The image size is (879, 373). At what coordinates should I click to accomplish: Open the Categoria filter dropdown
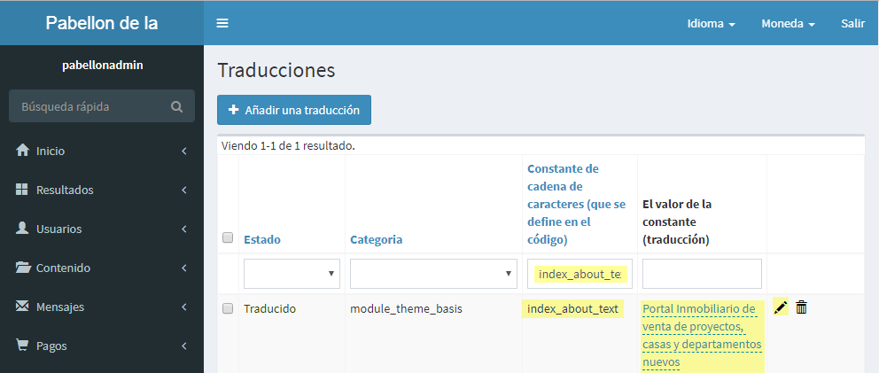click(x=433, y=274)
